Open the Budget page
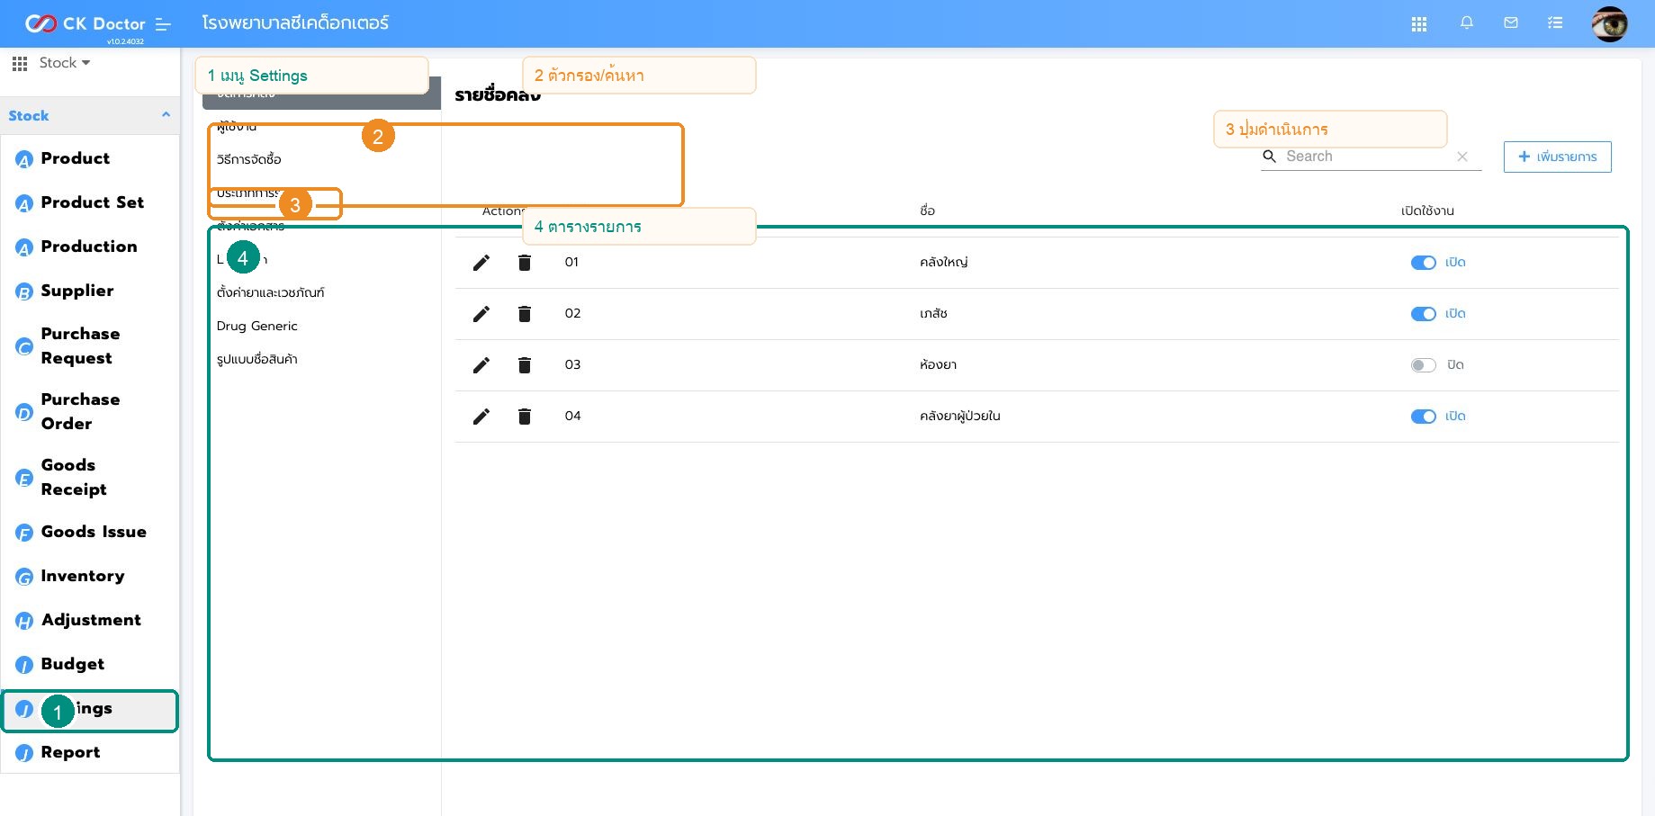The height and width of the screenshot is (816, 1655). point(73,664)
